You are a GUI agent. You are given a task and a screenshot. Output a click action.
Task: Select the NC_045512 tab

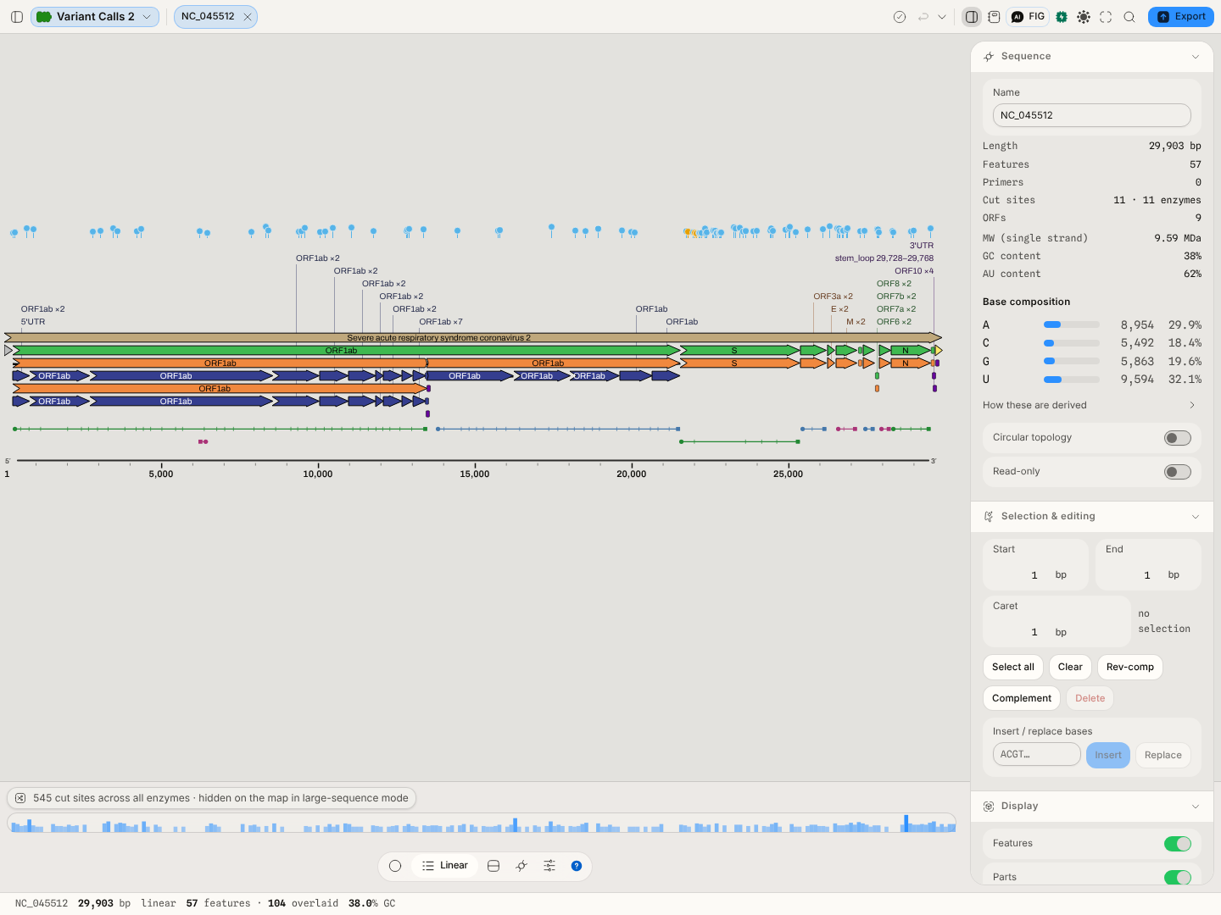click(x=208, y=17)
